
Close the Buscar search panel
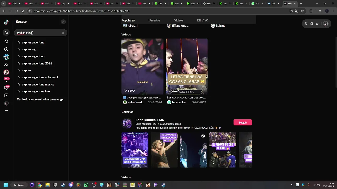pyautogui.click(x=63, y=22)
